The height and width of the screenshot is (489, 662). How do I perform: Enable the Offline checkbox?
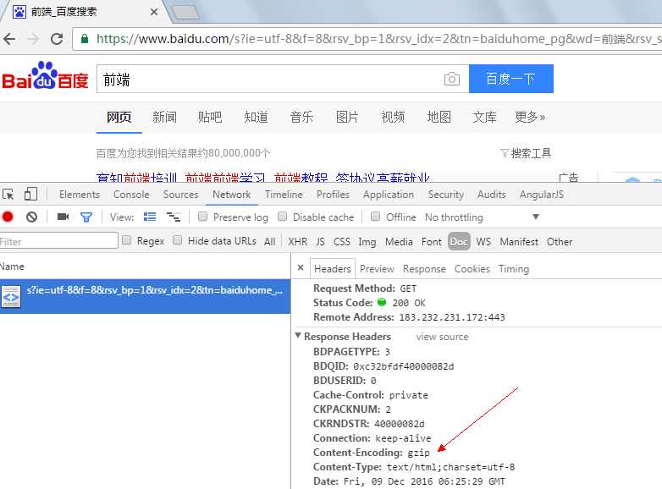[x=375, y=217]
